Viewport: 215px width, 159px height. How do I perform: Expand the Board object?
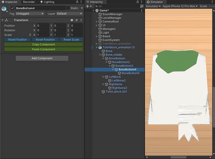tap(97, 37)
